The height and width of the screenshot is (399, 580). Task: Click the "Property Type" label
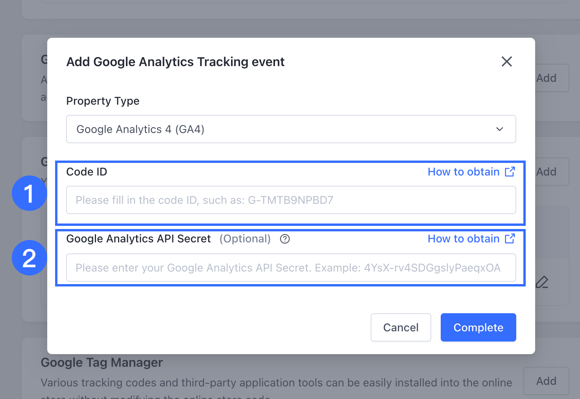[103, 101]
